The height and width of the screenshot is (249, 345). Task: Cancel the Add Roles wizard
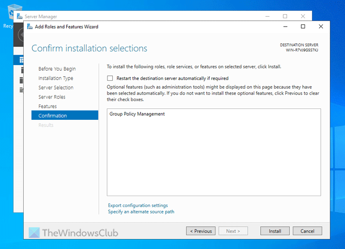pyautogui.click(x=308, y=231)
